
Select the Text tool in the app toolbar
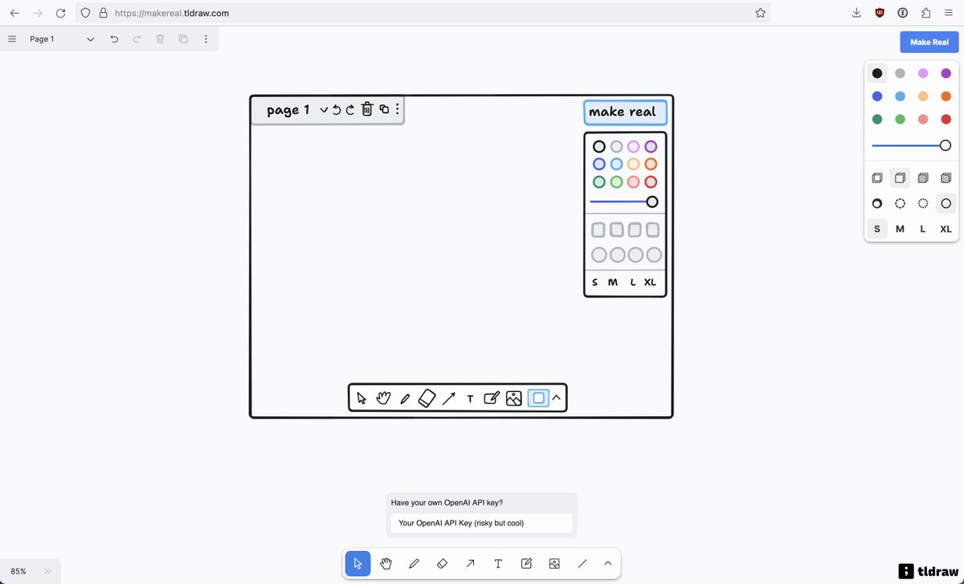(x=498, y=564)
